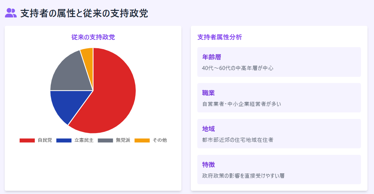Click the red 自民党 legend swatch

27,140
